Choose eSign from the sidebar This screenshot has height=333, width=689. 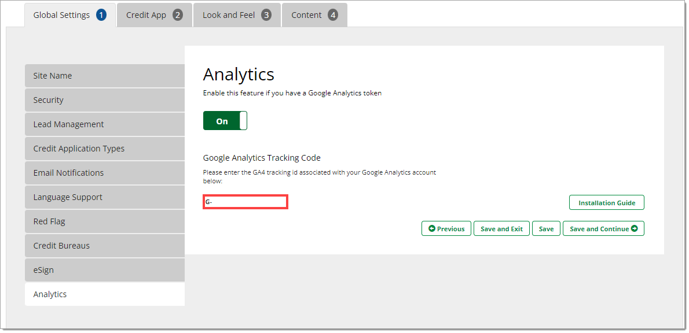[105, 270]
